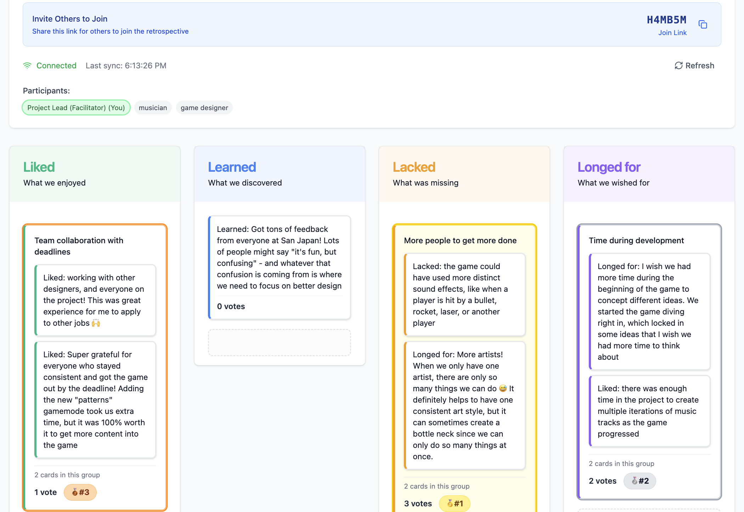Click the Refresh button label

(x=700, y=66)
